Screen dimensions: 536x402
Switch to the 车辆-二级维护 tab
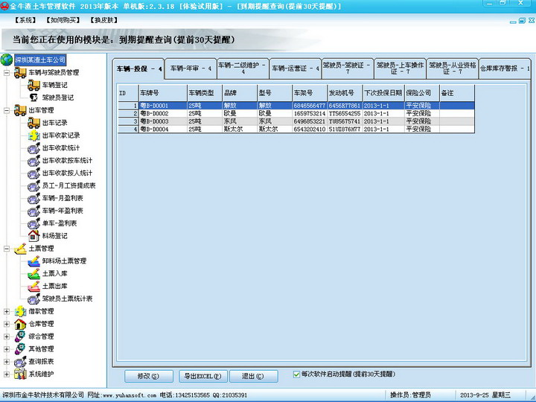pyautogui.click(x=243, y=68)
